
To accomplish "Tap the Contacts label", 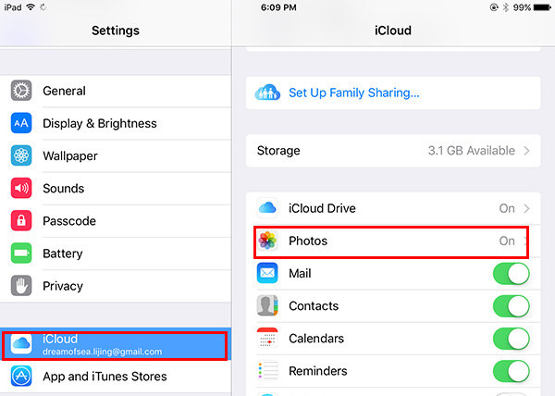I will coord(314,306).
